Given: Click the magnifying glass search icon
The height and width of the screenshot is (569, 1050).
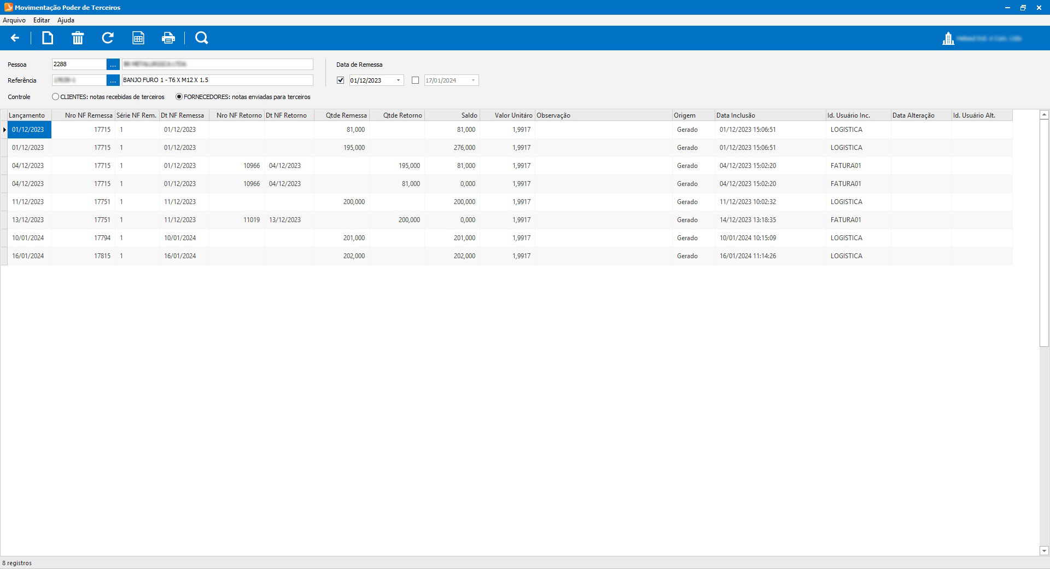Looking at the screenshot, I should (202, 38).
